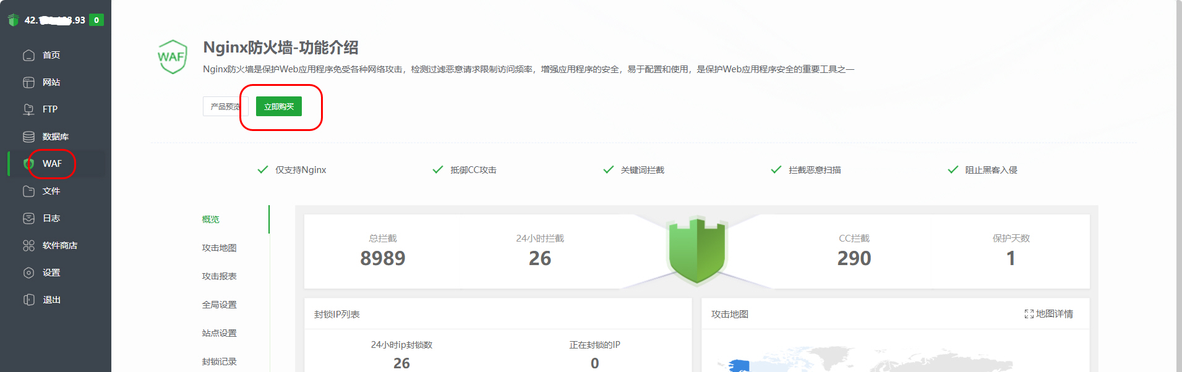The image size is (1182, 372).
Task: Click the large green shield graphic
Action: [697, 250]
